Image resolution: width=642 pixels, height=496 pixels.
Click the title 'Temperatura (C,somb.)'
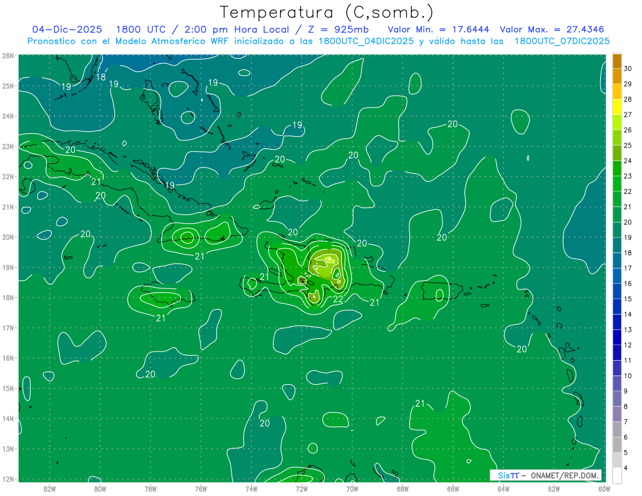point(327,13)
